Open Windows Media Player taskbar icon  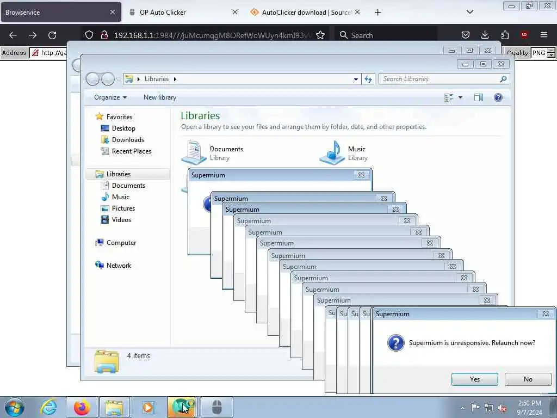(x=148, y=407)
